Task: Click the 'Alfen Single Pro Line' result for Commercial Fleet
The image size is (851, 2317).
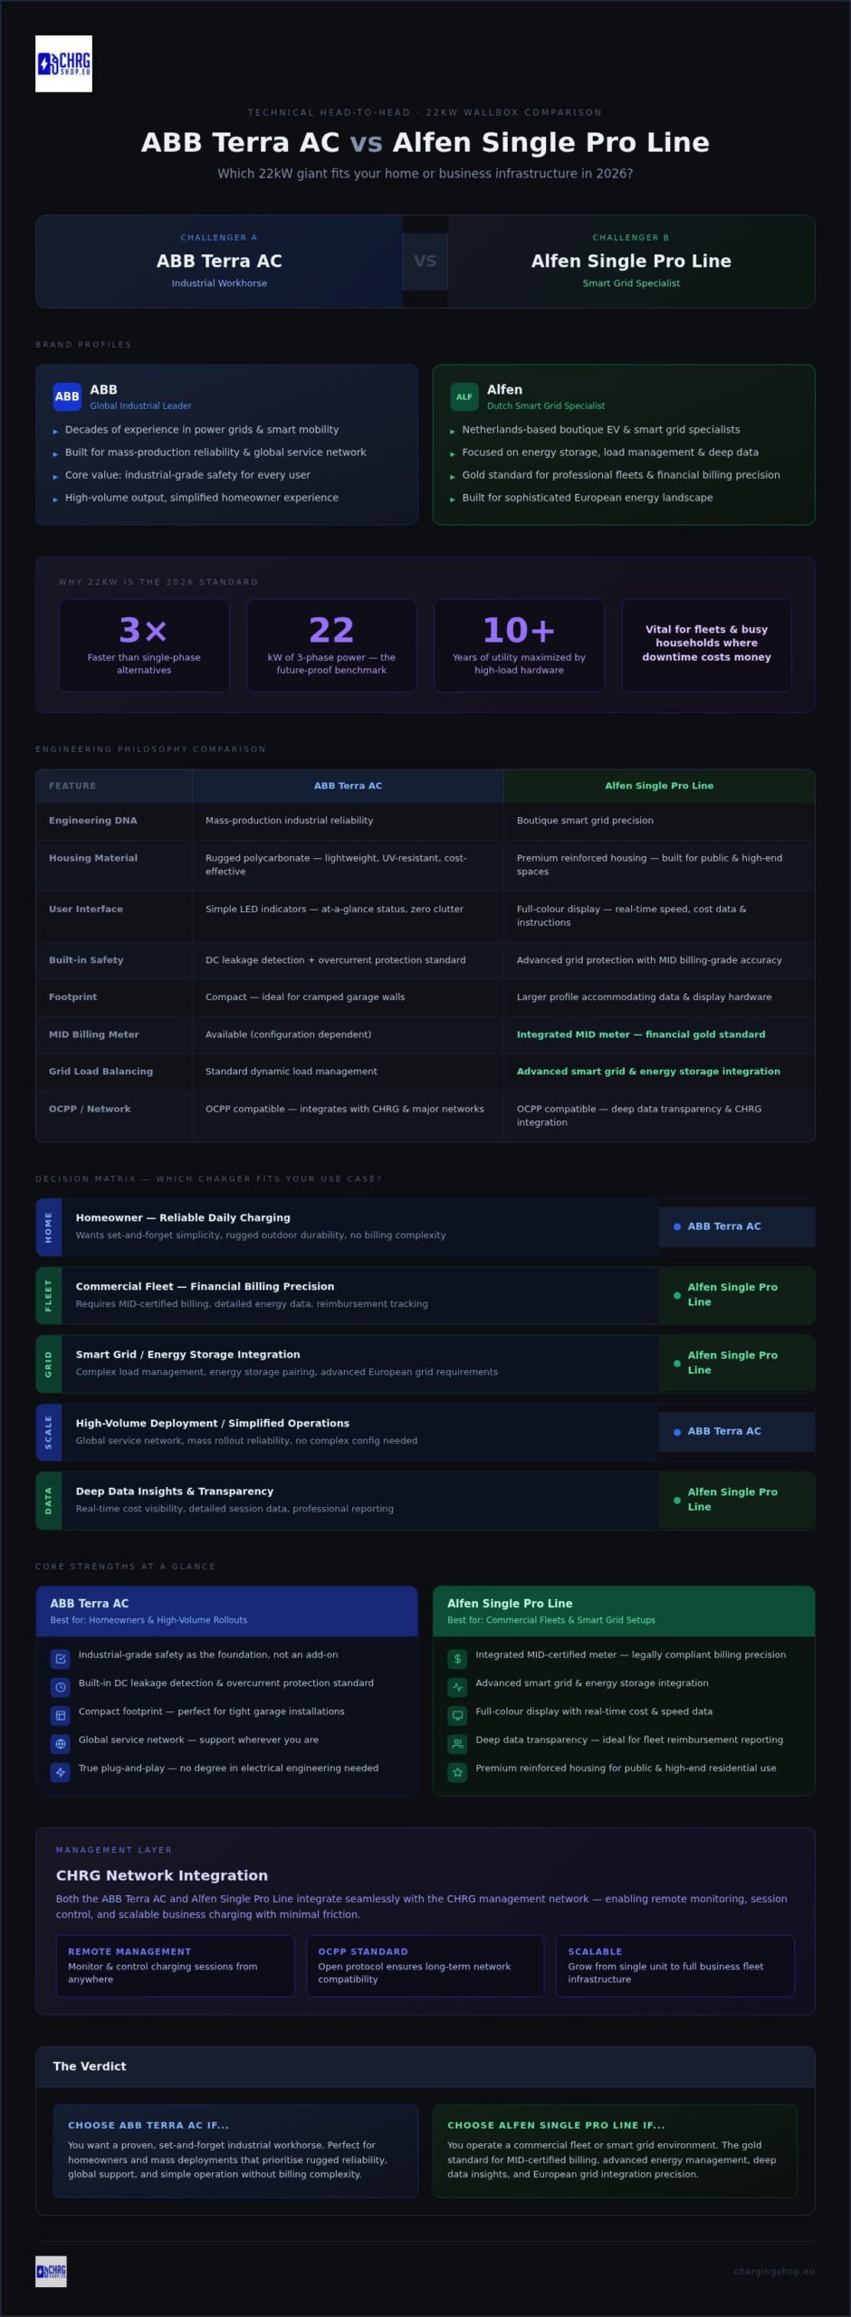Action: pyautogui.click(x=737, y=1295)
